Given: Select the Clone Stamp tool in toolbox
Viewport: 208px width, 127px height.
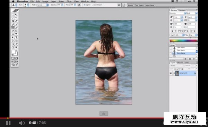Looking at the screenshot, I should pyautogui.click(x=13, y=28).
